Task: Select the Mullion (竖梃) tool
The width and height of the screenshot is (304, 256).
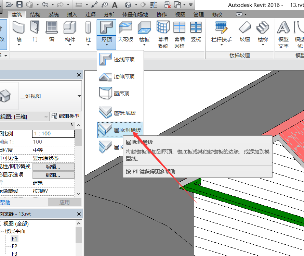Action: (x=196, y=31)
